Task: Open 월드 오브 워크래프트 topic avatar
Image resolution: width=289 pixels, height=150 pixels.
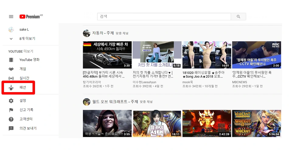Action: (x=86, y=102)
